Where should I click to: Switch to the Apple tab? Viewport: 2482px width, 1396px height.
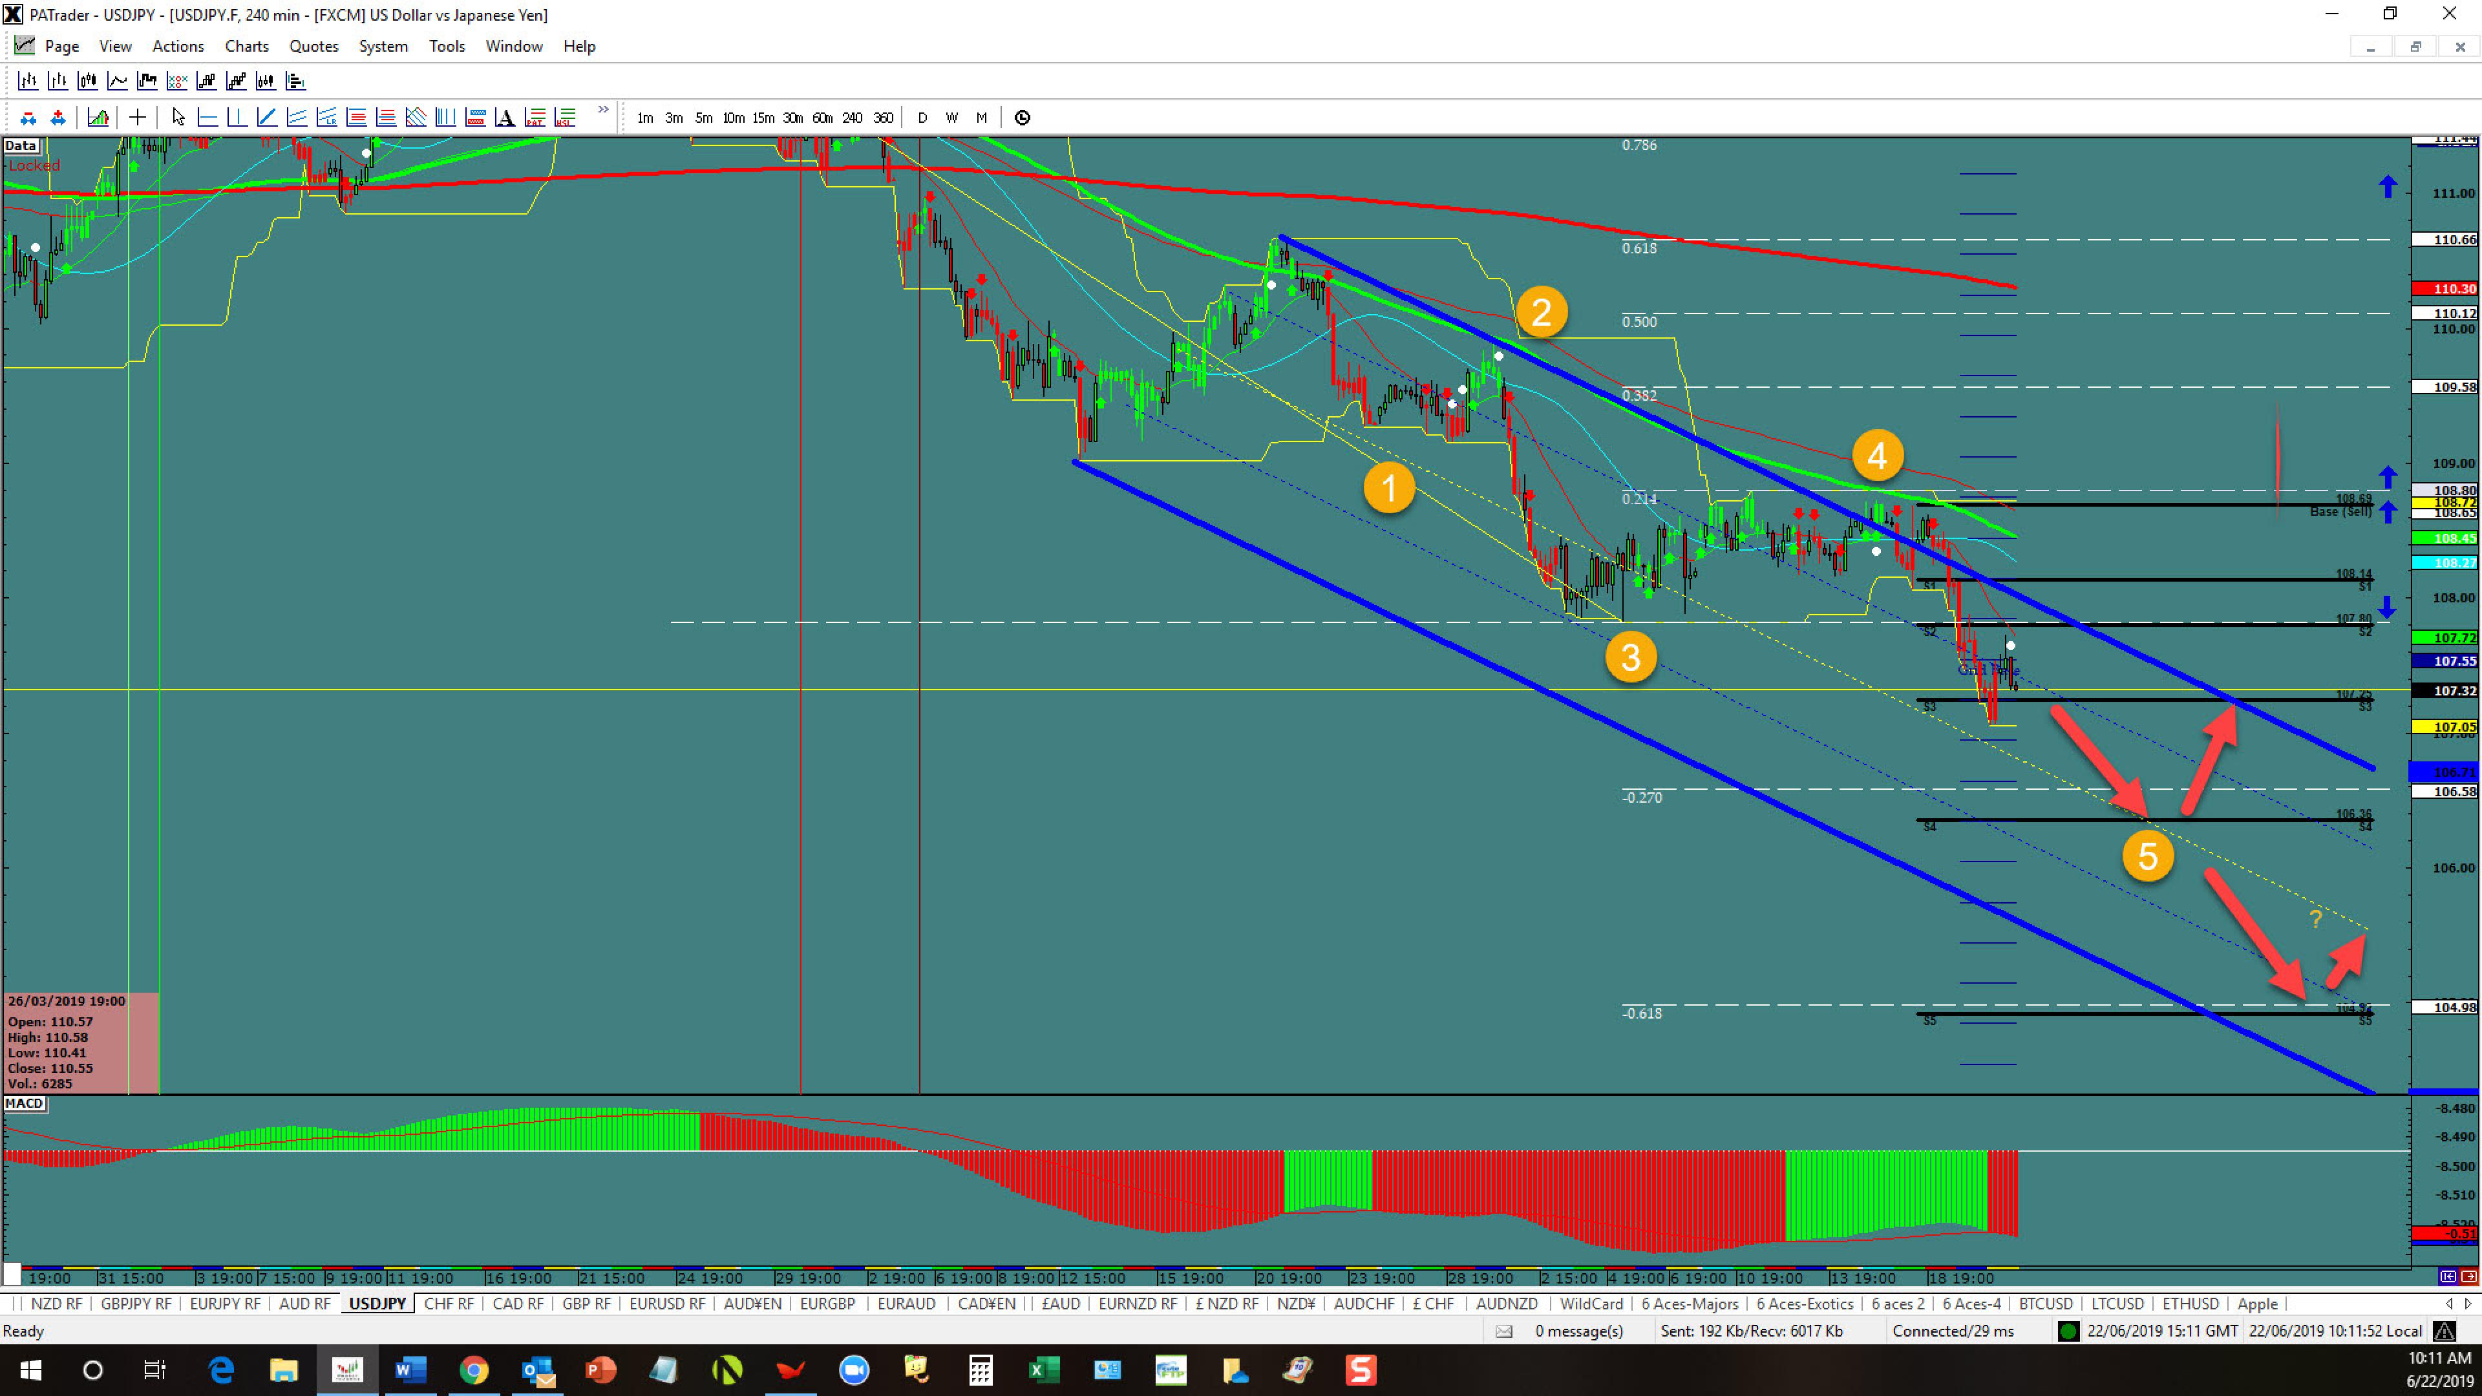tap(2258, 1304)
